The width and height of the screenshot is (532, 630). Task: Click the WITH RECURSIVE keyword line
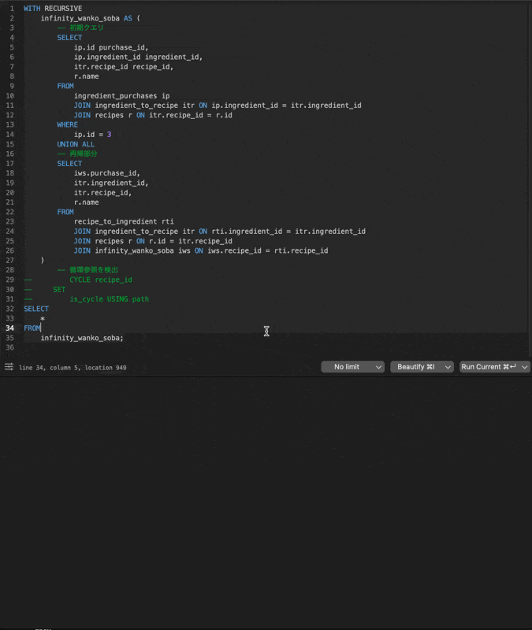[x=53, y=9]
